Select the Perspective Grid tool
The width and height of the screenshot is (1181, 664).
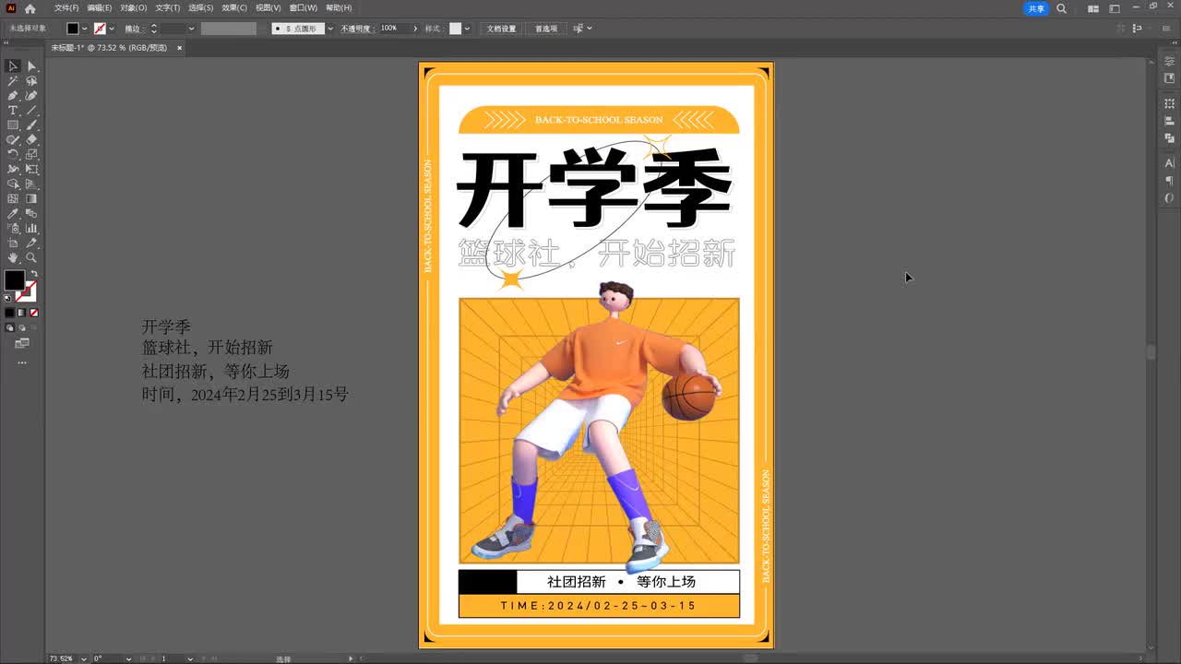[31, 184]
